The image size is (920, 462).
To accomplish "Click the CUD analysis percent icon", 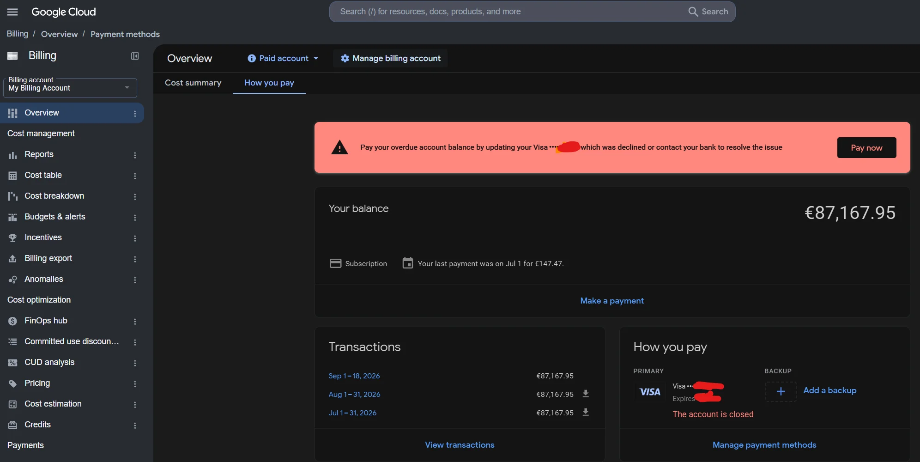I will click(x=12, y=363).
